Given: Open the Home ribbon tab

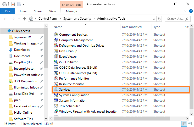Looking at the screenshot, I should point(23,11).
